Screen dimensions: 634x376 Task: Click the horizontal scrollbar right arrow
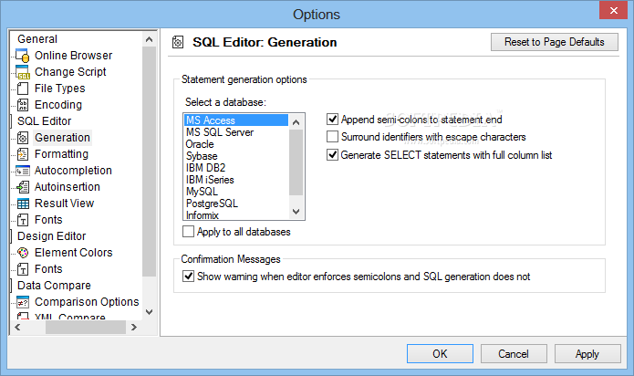click(x=134, y=327)
